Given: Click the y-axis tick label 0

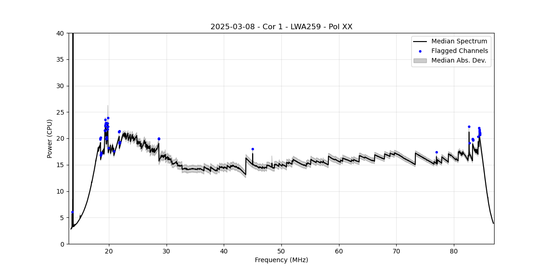Looking at the screenshot, I should point(62,244).
